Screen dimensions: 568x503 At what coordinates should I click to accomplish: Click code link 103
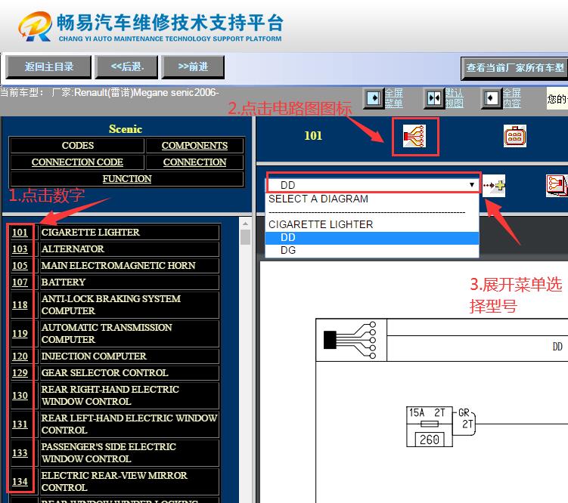pos(20,248)
